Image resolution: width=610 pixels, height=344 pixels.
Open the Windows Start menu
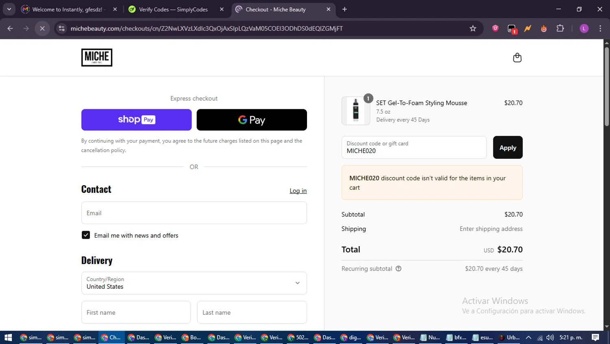point(8,338)
